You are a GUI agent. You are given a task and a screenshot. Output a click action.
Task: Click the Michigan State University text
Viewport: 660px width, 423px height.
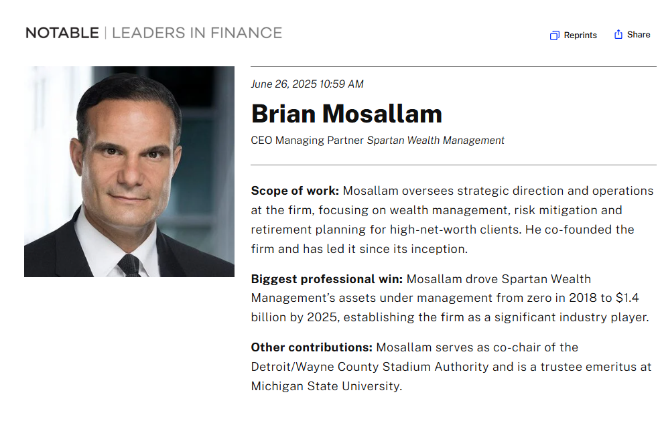coord(326,386)
